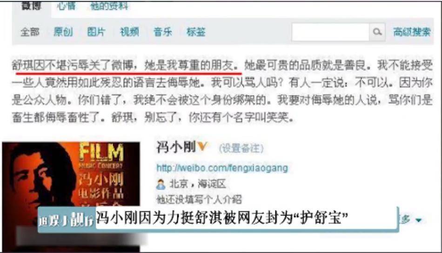Click the 冯小刚 profile name
The width and height of the screenshot is (442, 253).
tap(176, 147)
